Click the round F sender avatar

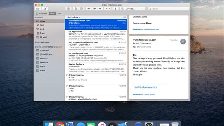click(183, 42)
